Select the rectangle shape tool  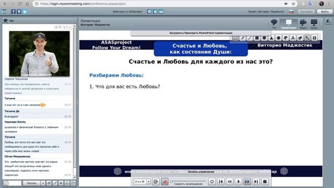(257, 38)
